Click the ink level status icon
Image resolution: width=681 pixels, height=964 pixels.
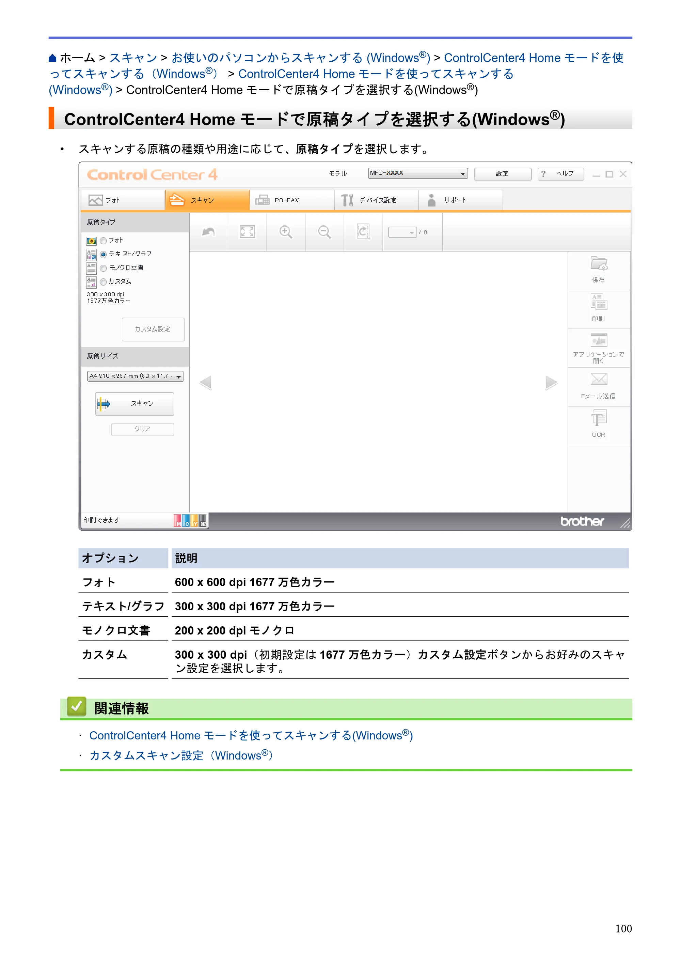click(x=190, y=520)
